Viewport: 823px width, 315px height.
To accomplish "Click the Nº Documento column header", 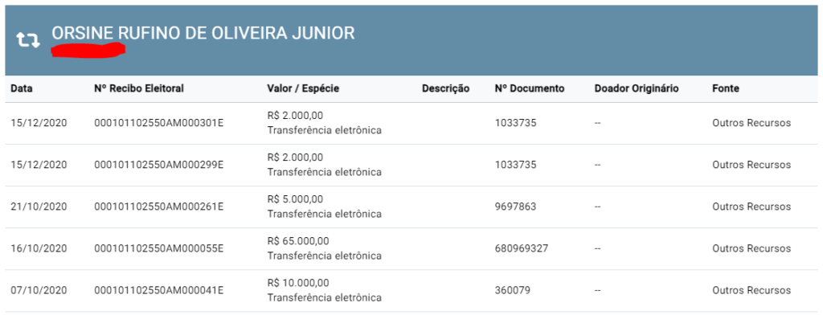I will [530, 88].
